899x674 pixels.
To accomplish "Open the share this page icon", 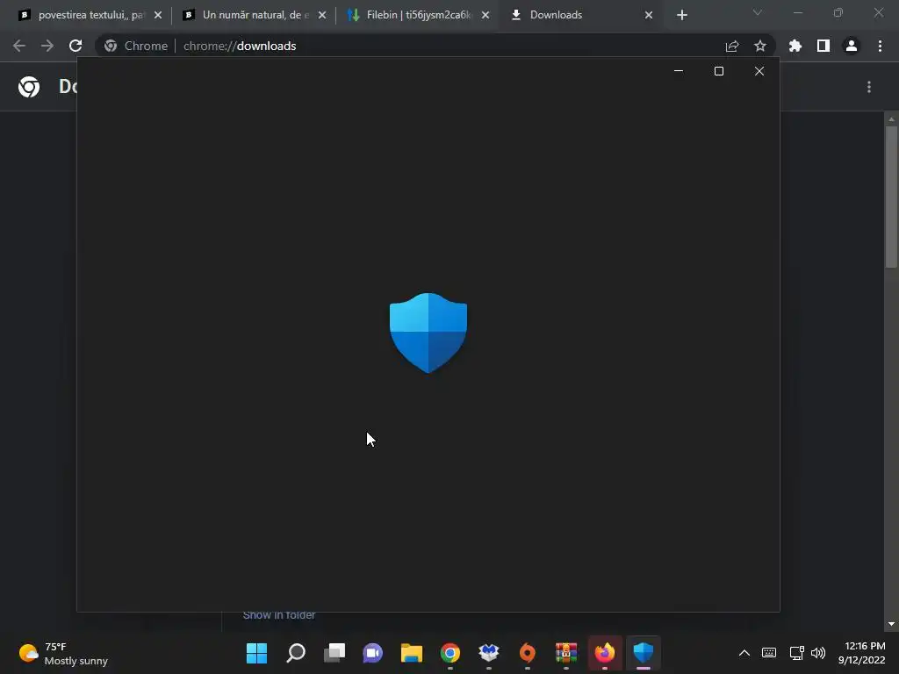I will 732,46.
